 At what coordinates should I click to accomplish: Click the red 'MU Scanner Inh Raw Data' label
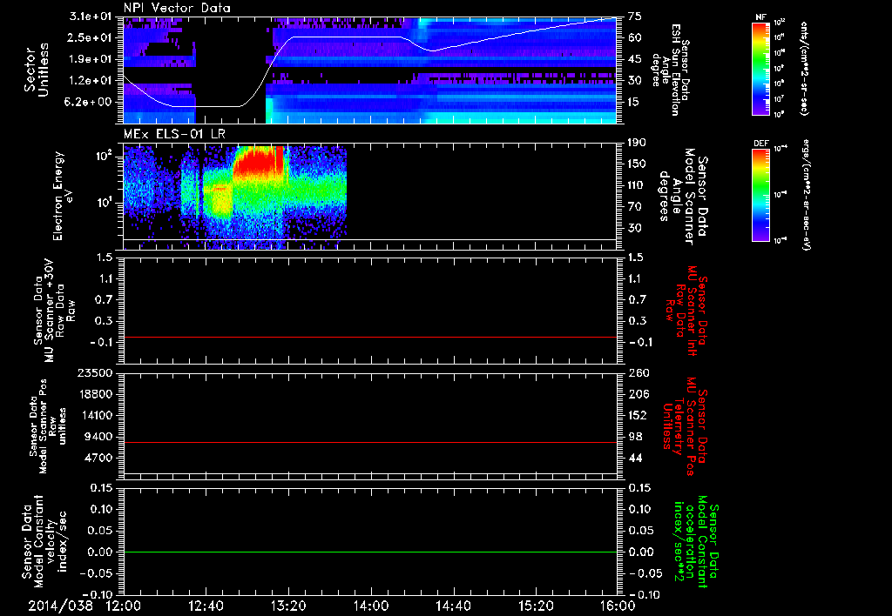pyautogui.click(x=686, y=311)
